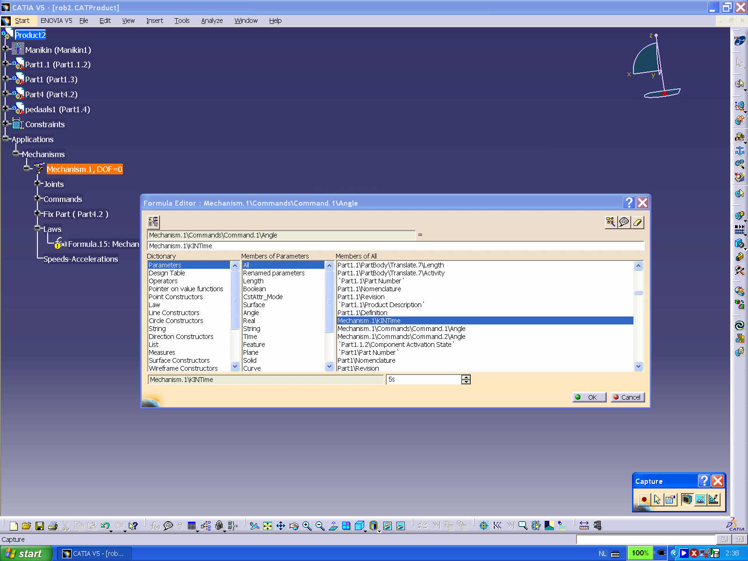Select vector mode icon in the Capture window
This screenshot has height=561, width=748.
(713, 499)
